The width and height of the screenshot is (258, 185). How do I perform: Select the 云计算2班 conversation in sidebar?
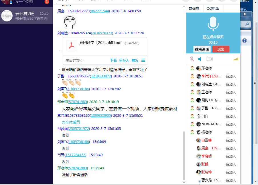pyautogui.click(x=26, y=16)
